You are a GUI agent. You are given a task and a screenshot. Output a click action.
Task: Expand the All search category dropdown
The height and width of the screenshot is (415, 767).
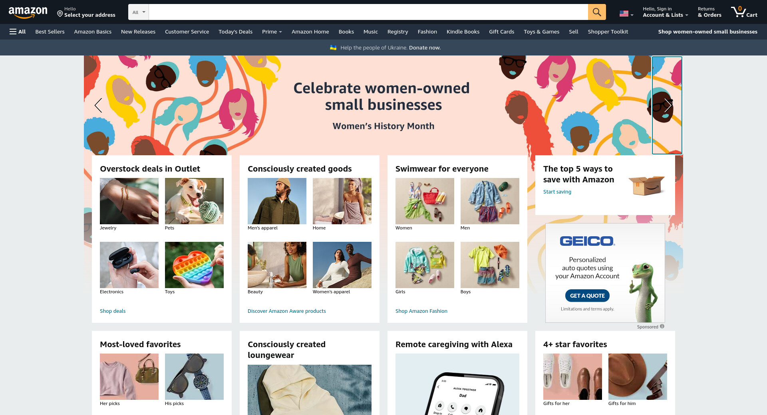click(139, 12)
